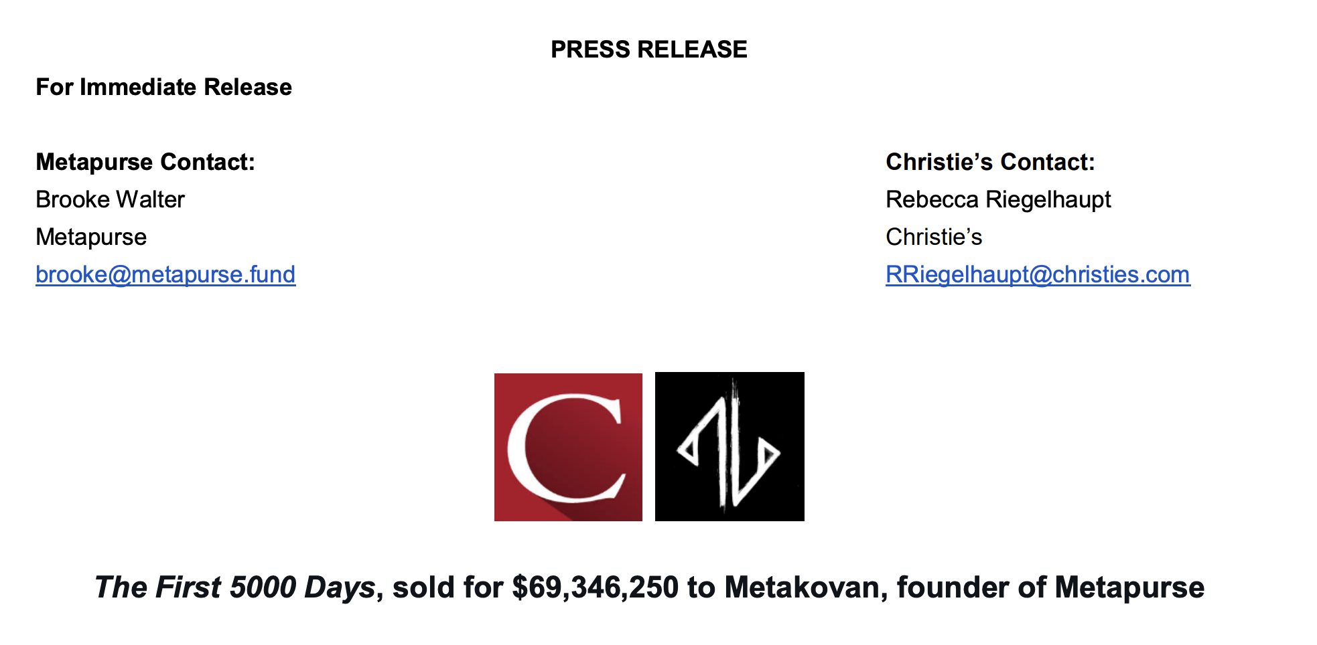This screenshot has width=1317, height=645.
Task: Click the bold "Christie's Contact:" label
Action: [x=990, y=162]
